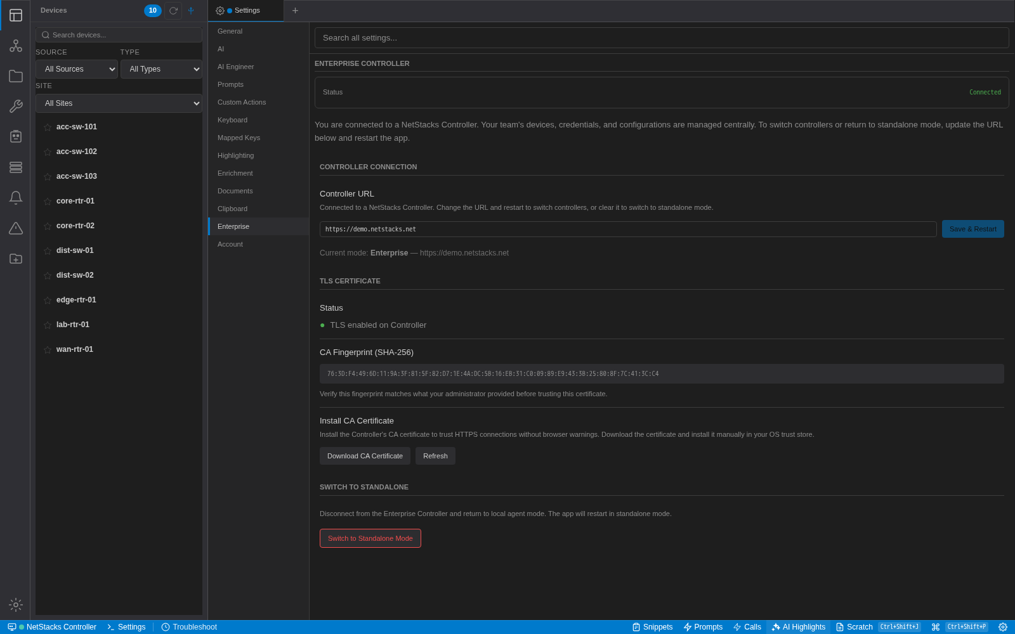The height and width of the screenshot is (634, 1015).
Task: Open the All Sources dropdown
Action: (x=77, y=69)
